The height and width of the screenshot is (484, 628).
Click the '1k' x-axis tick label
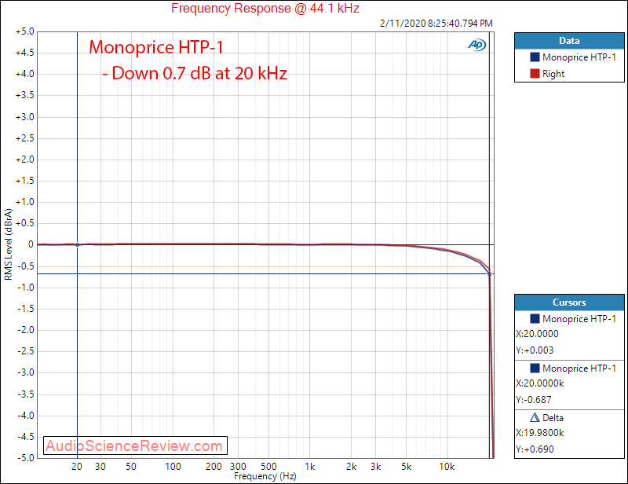click(x=309, y=467)
